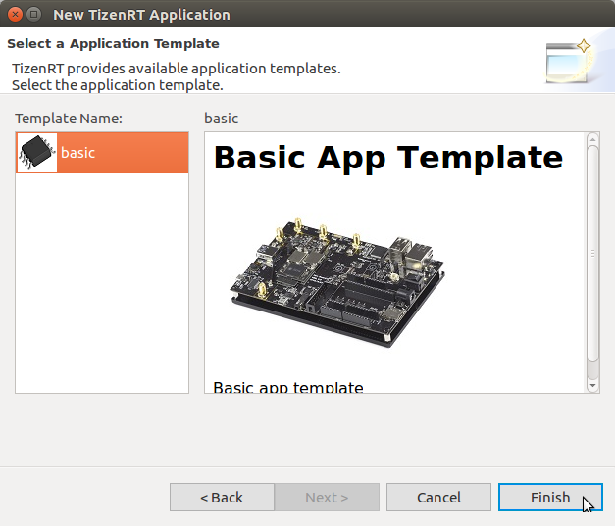The image size is (615, 526).
Task: Click the chip icon beside basic template
Action: [37, 153]
